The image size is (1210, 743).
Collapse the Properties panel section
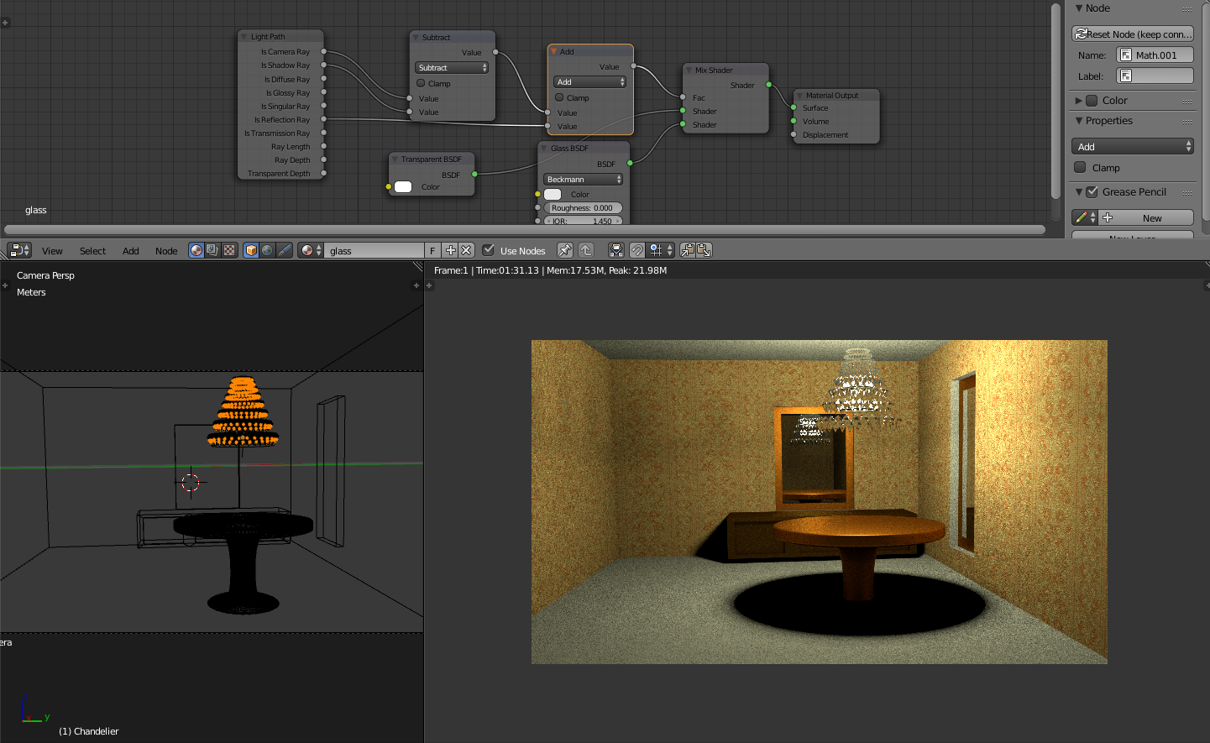click(1079, 121)
